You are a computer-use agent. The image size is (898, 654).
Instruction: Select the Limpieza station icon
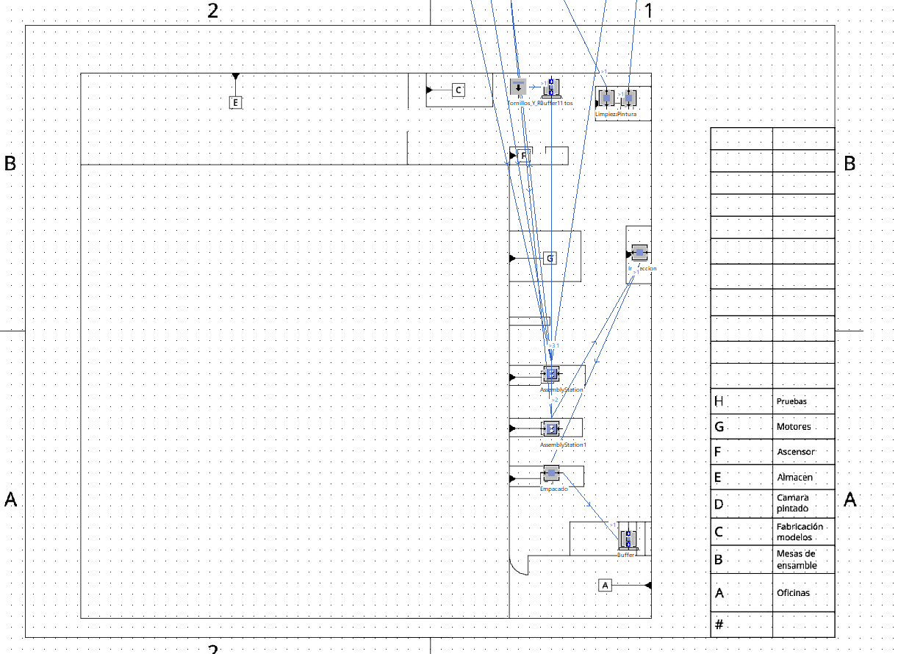(x=606, y=98)
